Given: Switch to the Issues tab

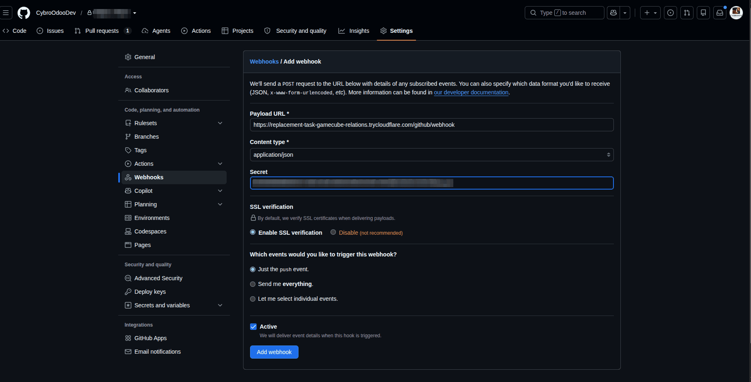Looking at the screenshot, I should click(x=50, y=31).
